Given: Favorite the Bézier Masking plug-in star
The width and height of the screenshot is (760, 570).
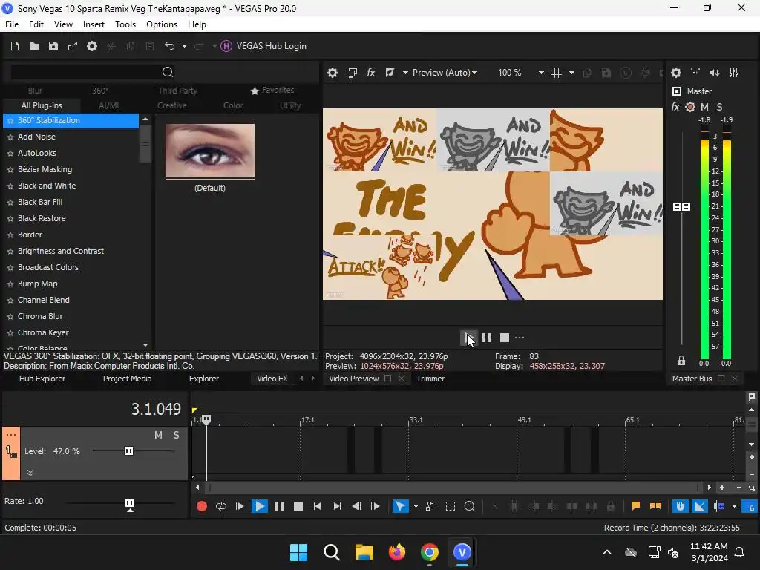Looking at the screenshot, I should tap(10, 170).
